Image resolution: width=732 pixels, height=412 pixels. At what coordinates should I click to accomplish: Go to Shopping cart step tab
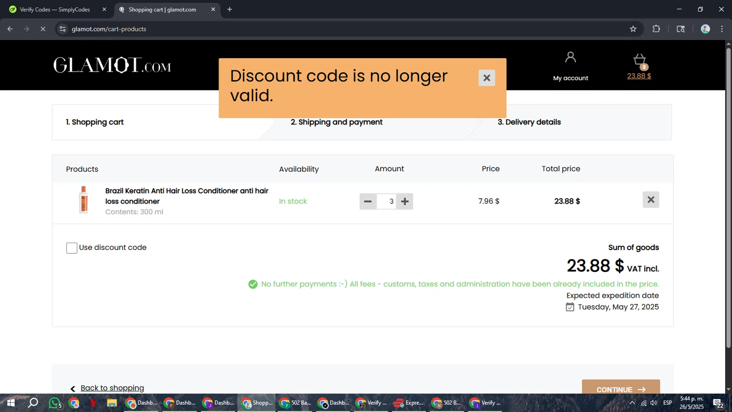(95, 122)
